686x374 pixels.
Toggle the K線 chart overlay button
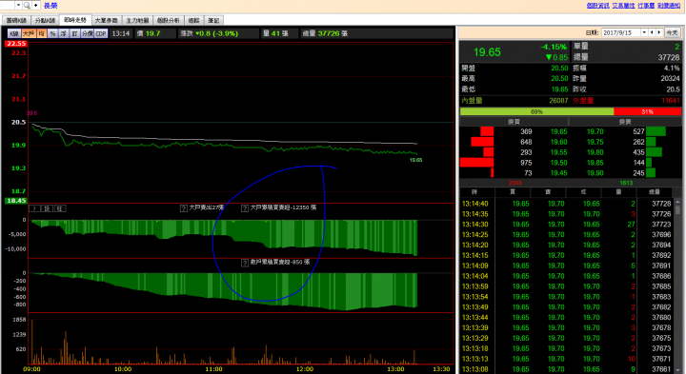tap(14, 33)
